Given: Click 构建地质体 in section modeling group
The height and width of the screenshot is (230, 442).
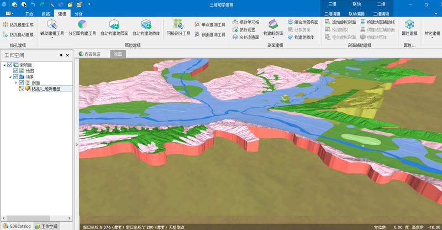Looking at the screenshot, I should pyautogui.click(x=301, y=37).
